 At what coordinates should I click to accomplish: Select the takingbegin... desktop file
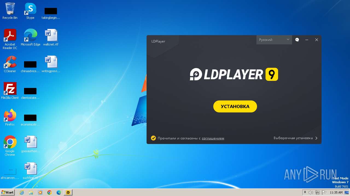coord(51,13)
